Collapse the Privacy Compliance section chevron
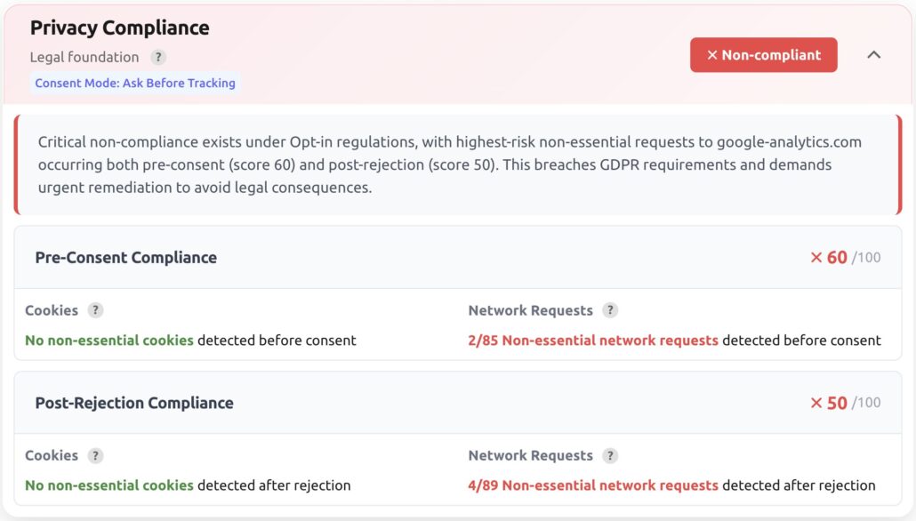 click(874, 55)
